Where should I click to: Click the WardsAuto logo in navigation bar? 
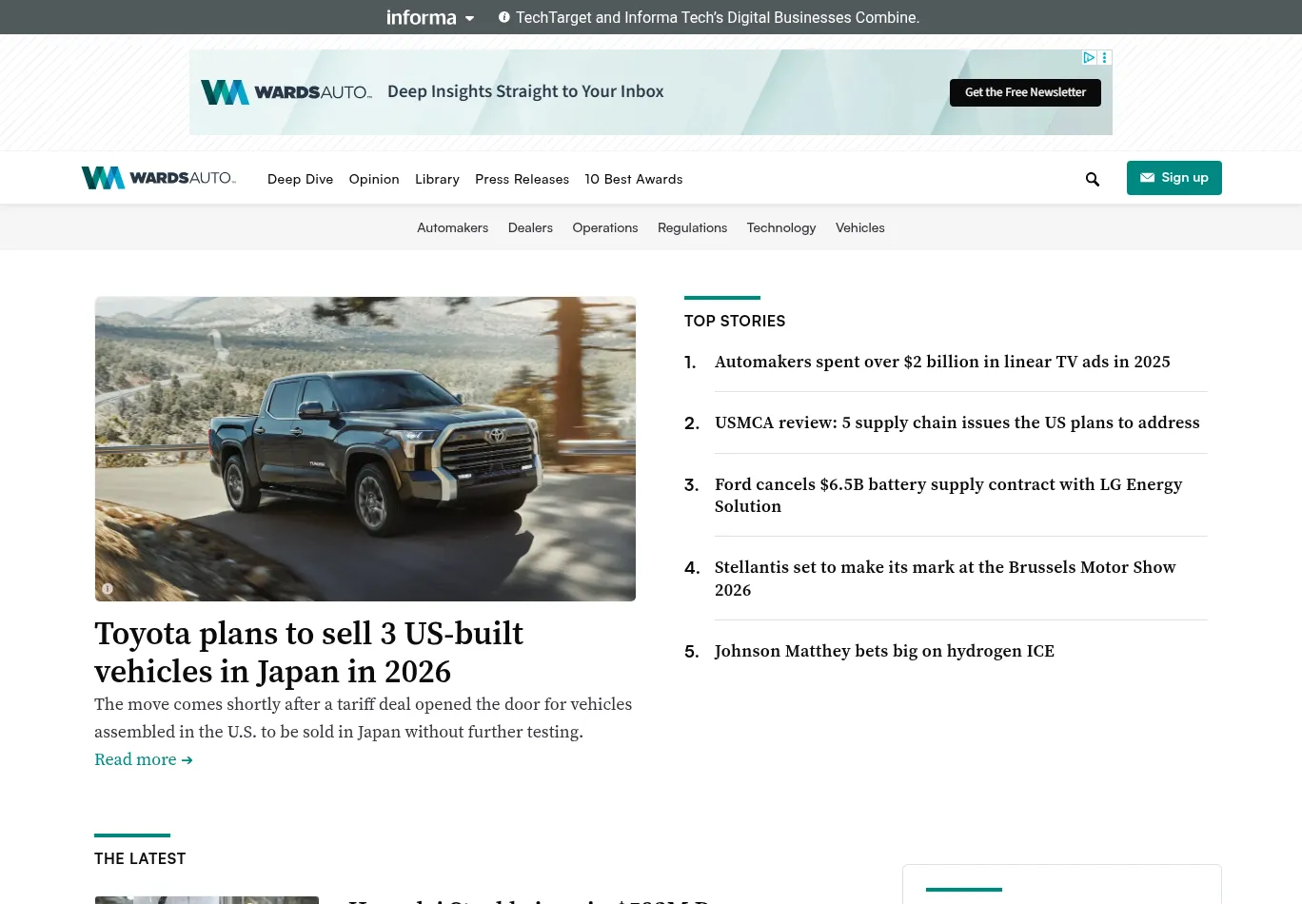[158, 178]
